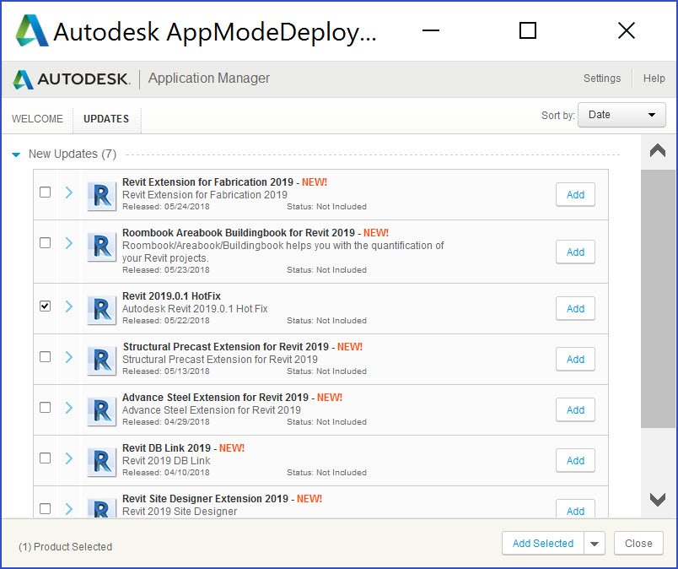Click Revit icon for Revit 2019.0.1 HotFix
Viewport: 678px width, 569px height.
pyautogui.click(x=101, y=310)
